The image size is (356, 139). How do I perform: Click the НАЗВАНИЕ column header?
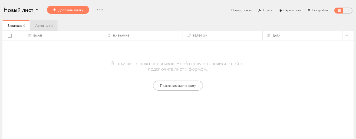tap(143, 36)
